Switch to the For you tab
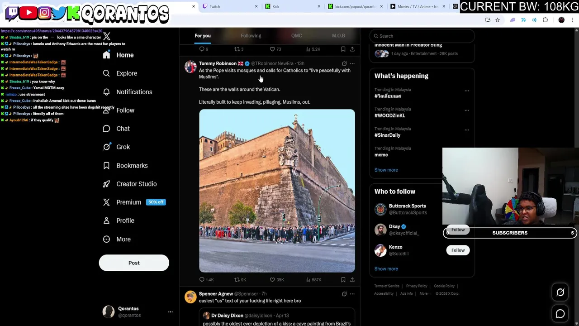This screenshot has height=326, width=579. click(x=203, y=36)
